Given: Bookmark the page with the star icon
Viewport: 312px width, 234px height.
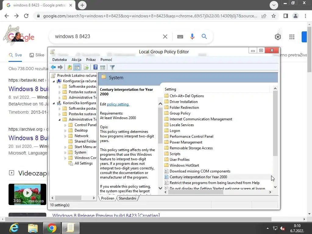Looking at the screenshot, I should 274,16.
